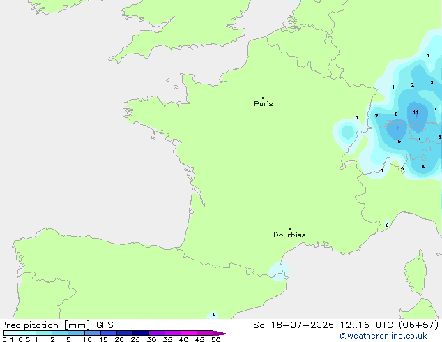This screenshot has height=342, width=442.
Task: Click the '10' legend scale value
Action: [87, 339]
